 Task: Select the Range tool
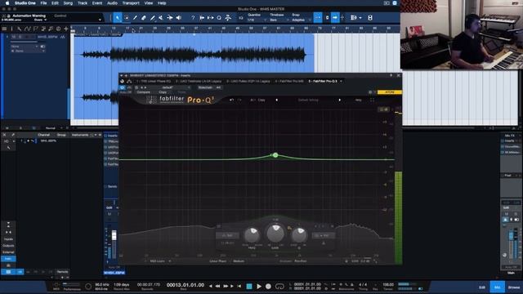[127, 18]
